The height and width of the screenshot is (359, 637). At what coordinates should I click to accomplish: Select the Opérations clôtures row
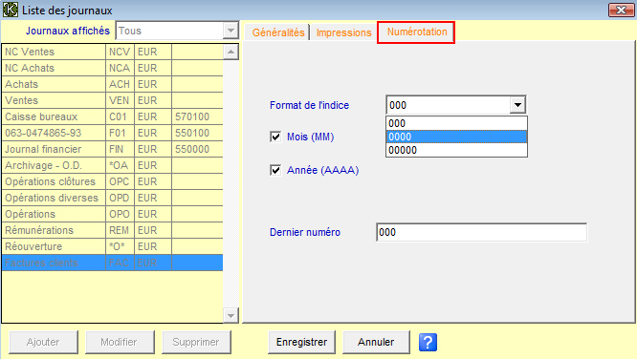click(113, 181)
